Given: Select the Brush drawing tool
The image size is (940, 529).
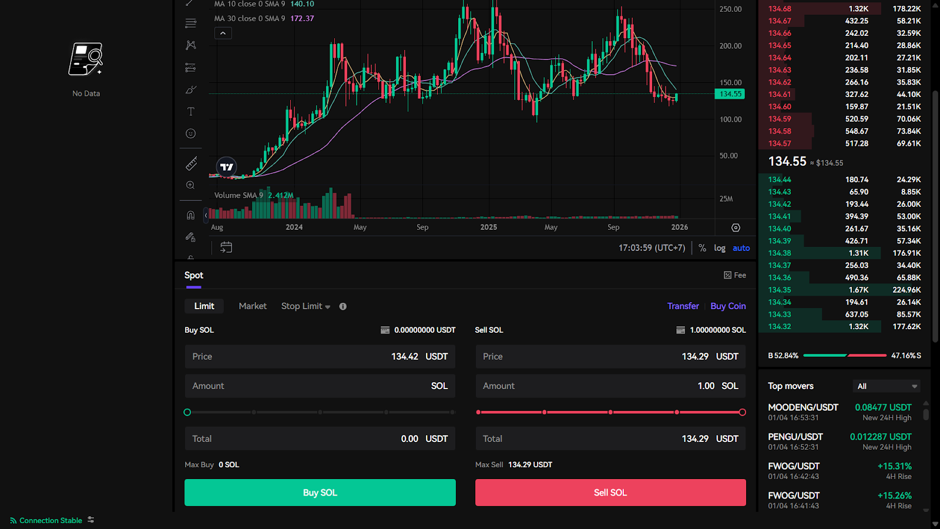Looking at the screenshot, I should click(x=190, y=90).
